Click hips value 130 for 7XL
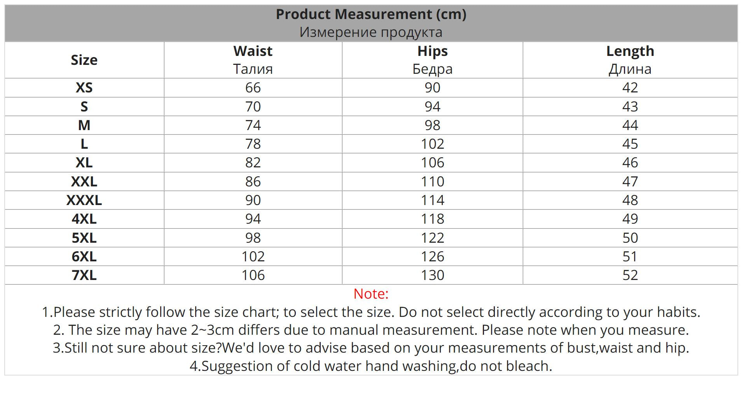This screenshot has height=393, width=746. [432, 275]
